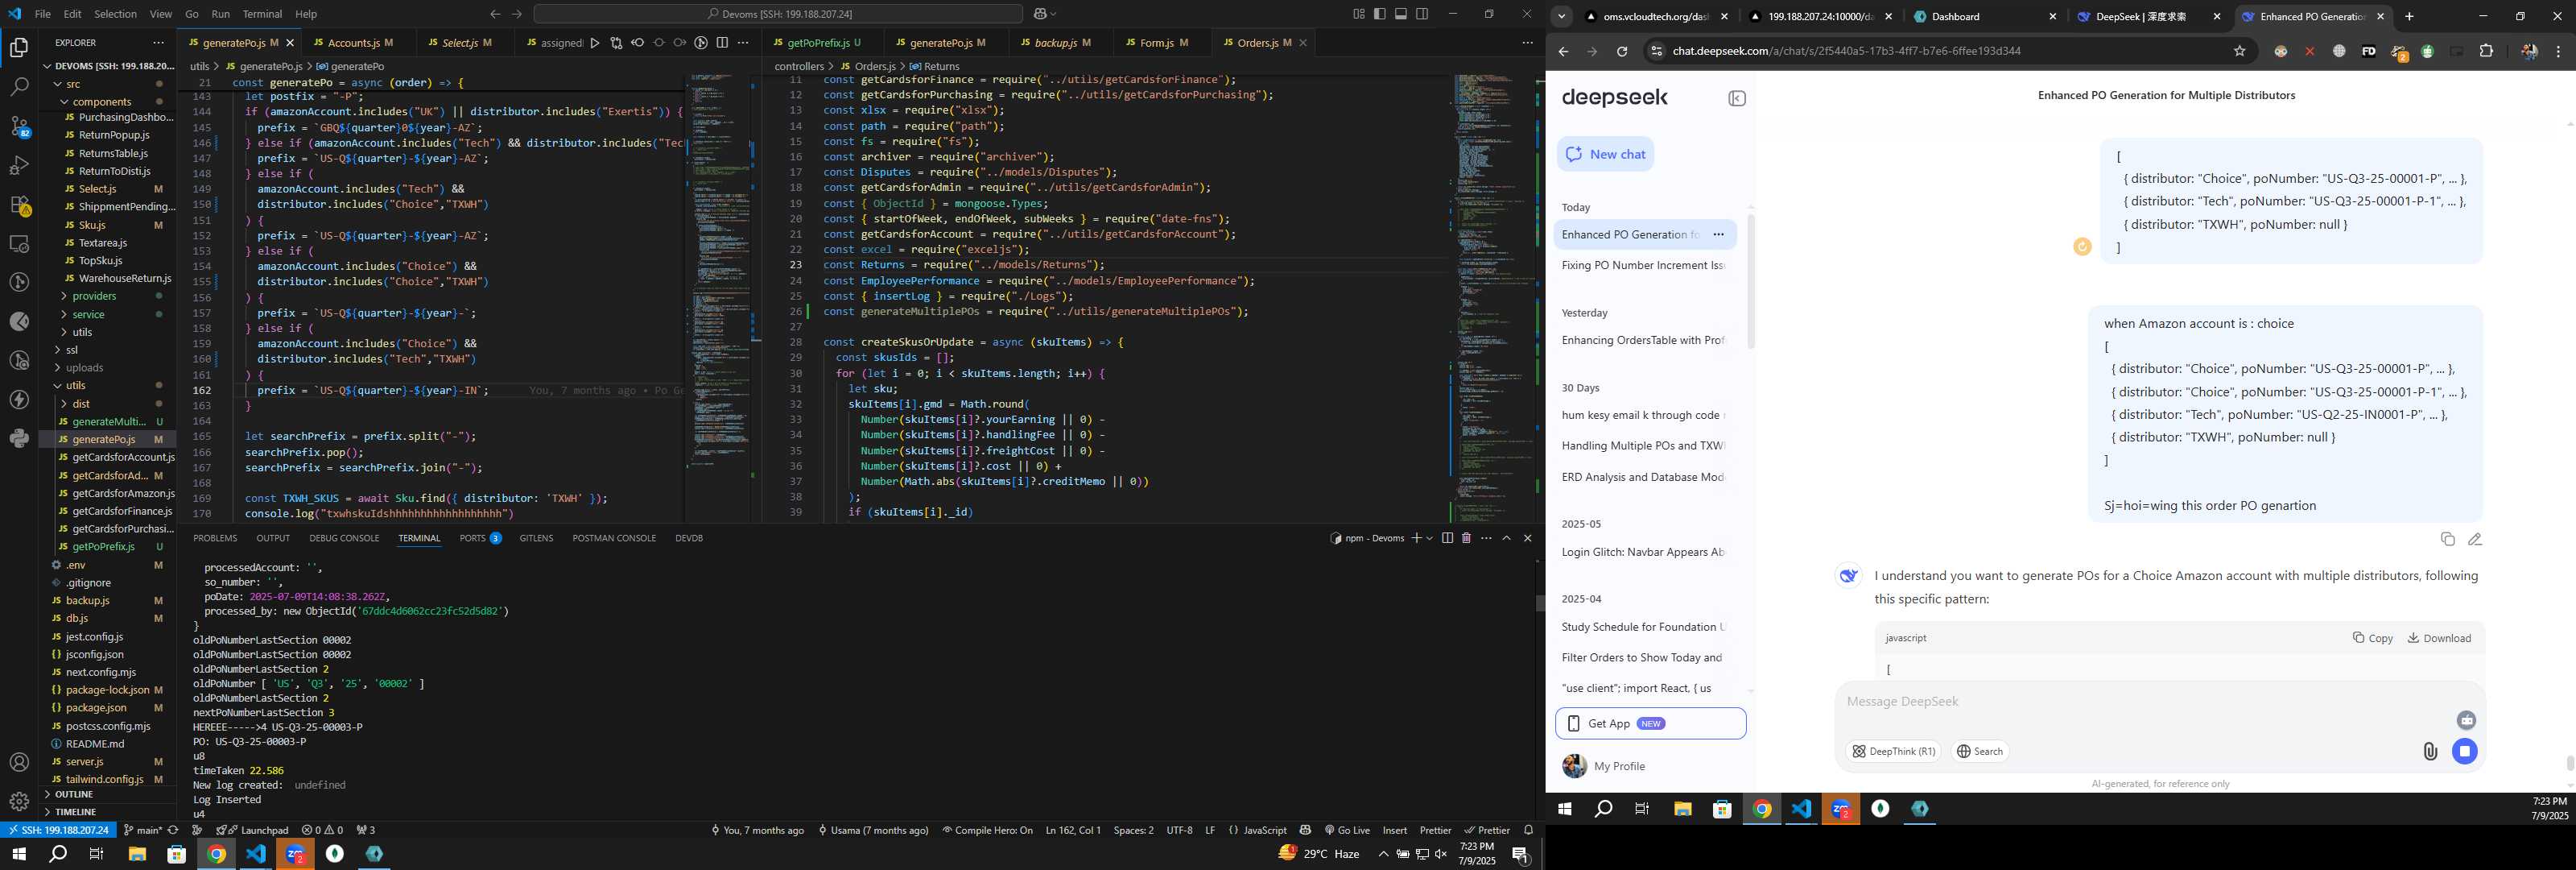Open the Extensions view in activity bar

(19, 205)
